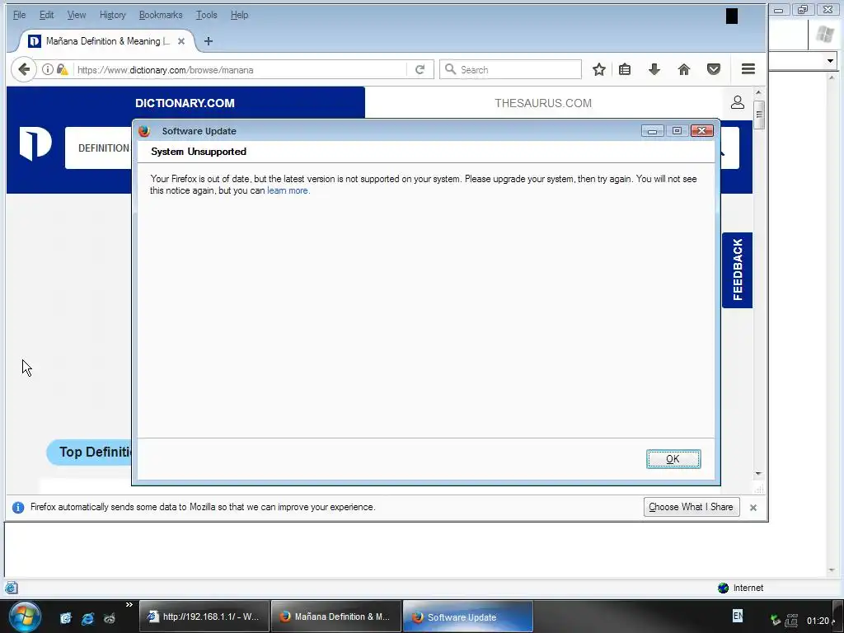Dismiss the Mozilla data notification bar
The image size is (844, 633).
click(753, 508)
